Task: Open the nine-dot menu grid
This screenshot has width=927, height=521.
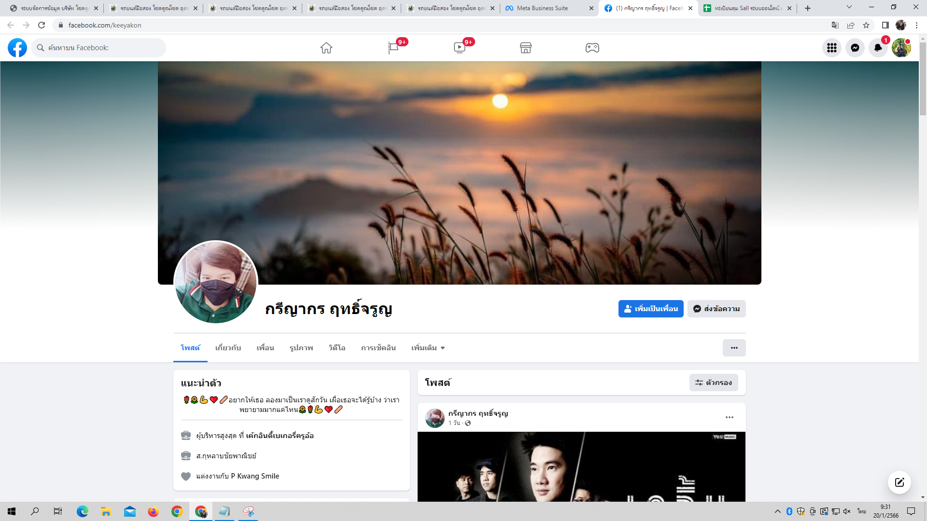Action: click(832, 48)
